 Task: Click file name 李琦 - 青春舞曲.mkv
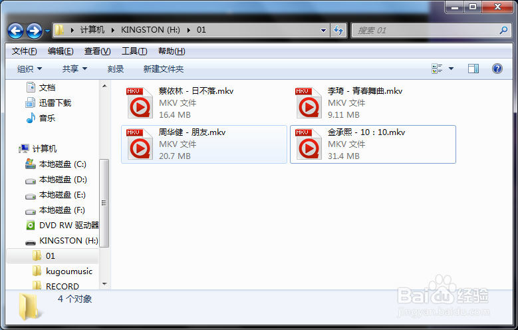pyautogui.click(x=364, y=91)
